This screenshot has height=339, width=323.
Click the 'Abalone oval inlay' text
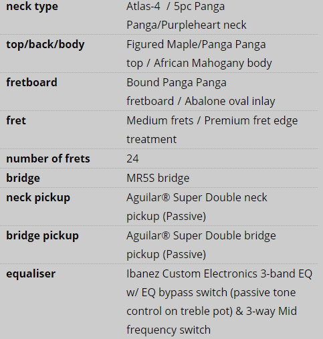click(x=230, y=101)
